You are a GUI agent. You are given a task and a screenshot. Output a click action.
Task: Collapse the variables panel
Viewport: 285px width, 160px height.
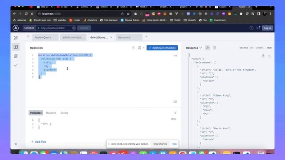click(175, 113)
